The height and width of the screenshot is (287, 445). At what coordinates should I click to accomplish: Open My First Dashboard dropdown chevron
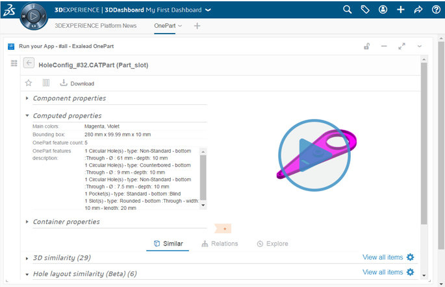[x=208, y=10]
